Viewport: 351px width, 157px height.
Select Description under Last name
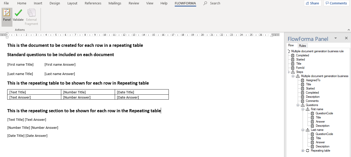click(x=323, y=146)
